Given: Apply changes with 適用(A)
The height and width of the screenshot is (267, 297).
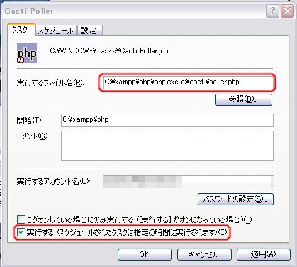Looking at the screenshot, I should [264, 254].
